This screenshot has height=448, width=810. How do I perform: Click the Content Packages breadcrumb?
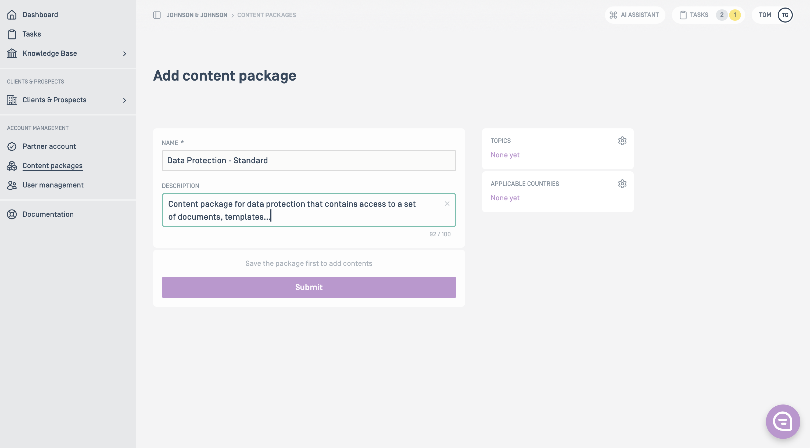[266, 15]
